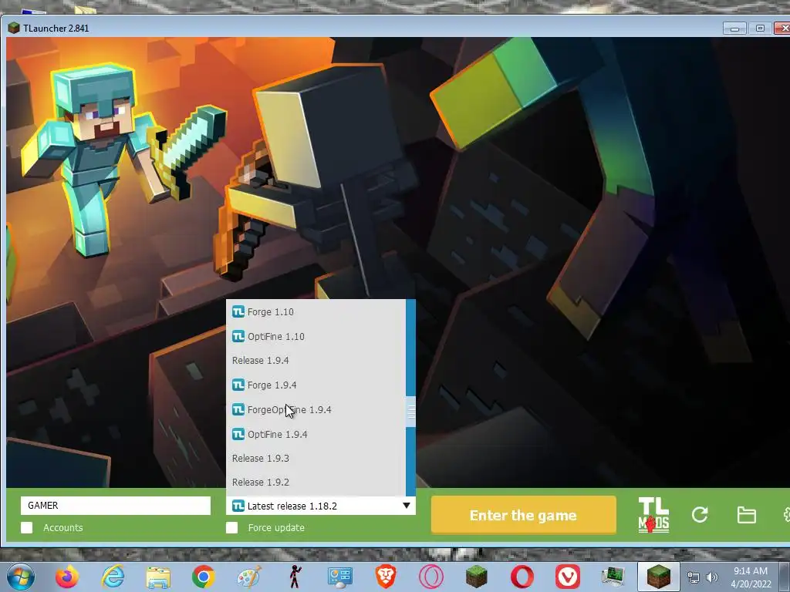This screenshot has height=592, width=790.
Task: Click the TL icon beside ForgeOptiFine 1.9.4
Action: (x=238, y=410)
